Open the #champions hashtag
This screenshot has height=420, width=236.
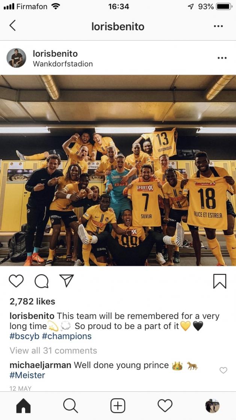click(67, 337)
